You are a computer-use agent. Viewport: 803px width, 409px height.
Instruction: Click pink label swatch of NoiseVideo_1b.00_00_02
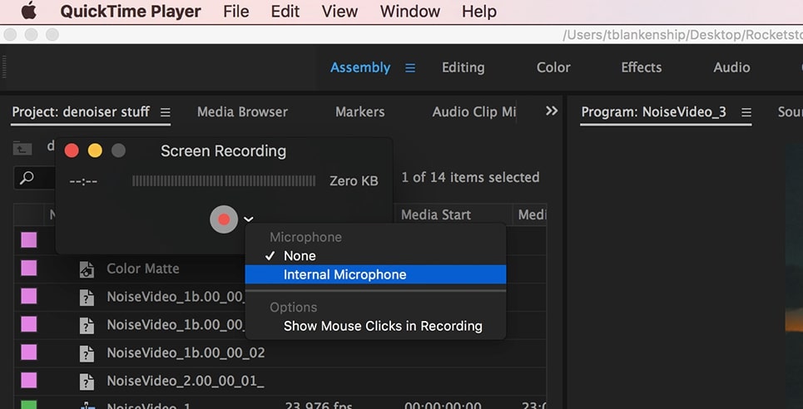point(28,352)
